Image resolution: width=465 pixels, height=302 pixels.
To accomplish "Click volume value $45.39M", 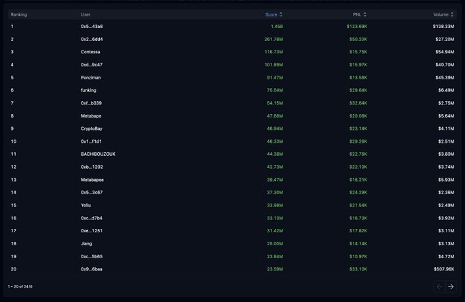I will coord(445,78).
